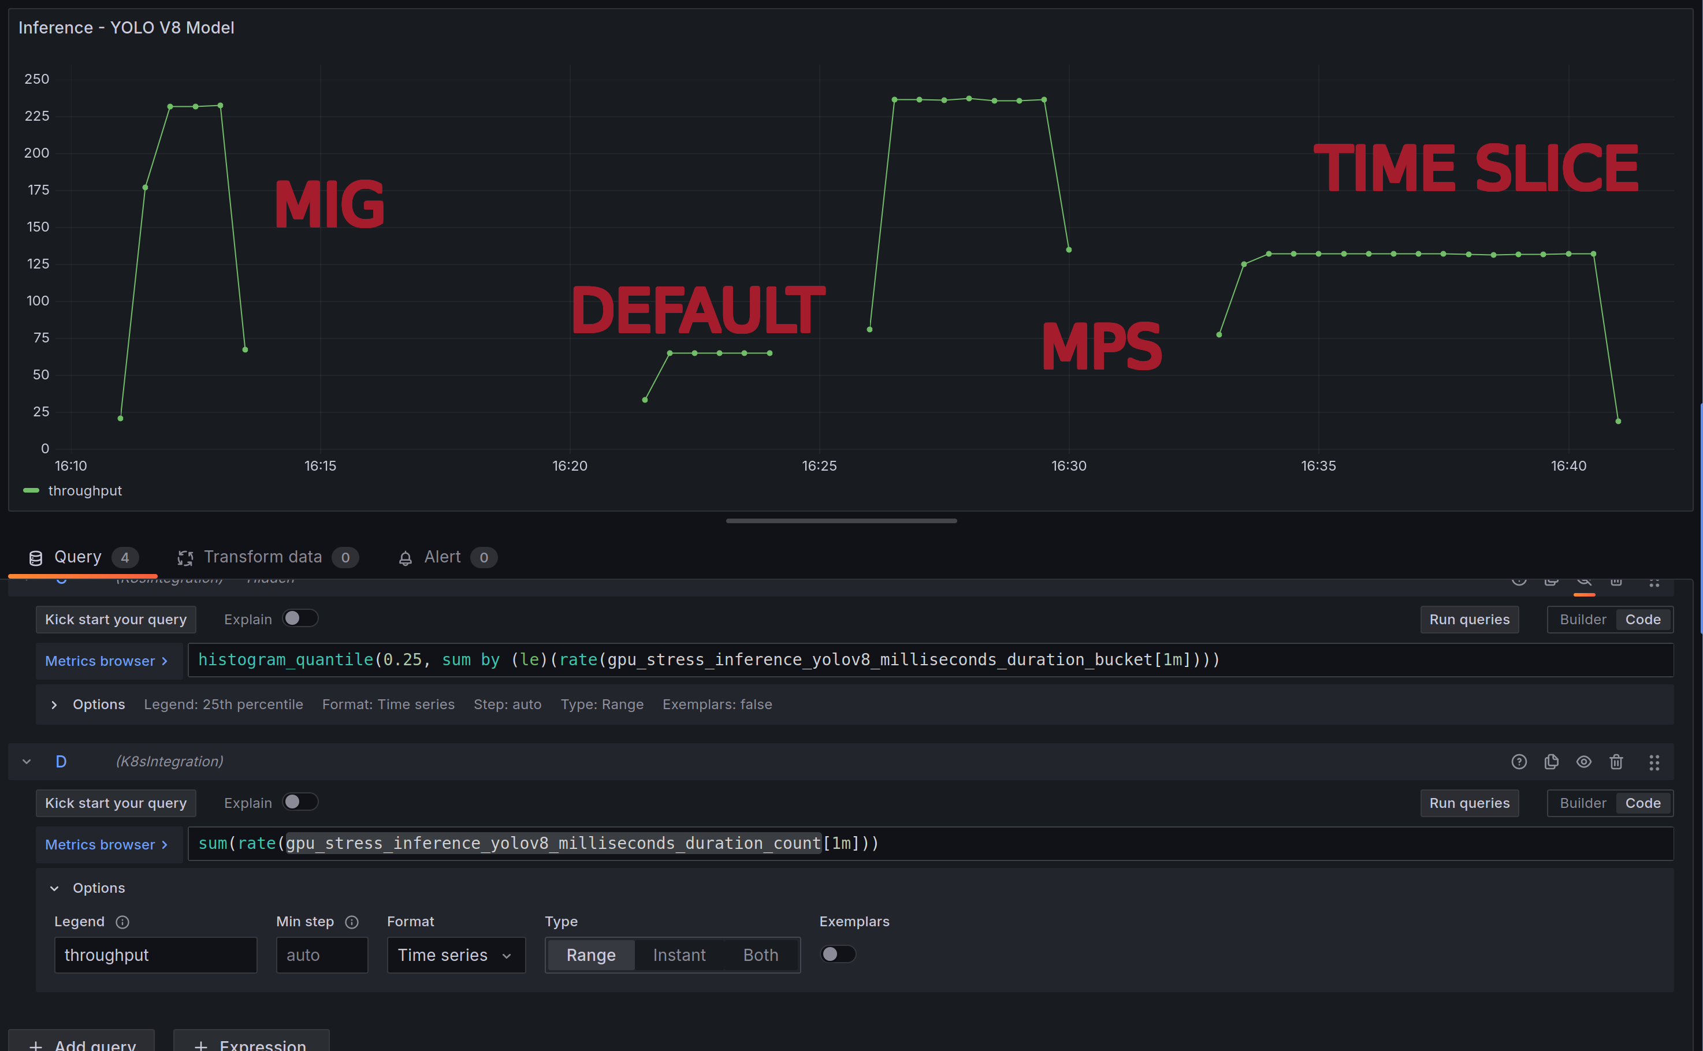This screenshot has width=1703, height=1051.
Task: Click the Type: Range summary text
Action: coord(602,705)
